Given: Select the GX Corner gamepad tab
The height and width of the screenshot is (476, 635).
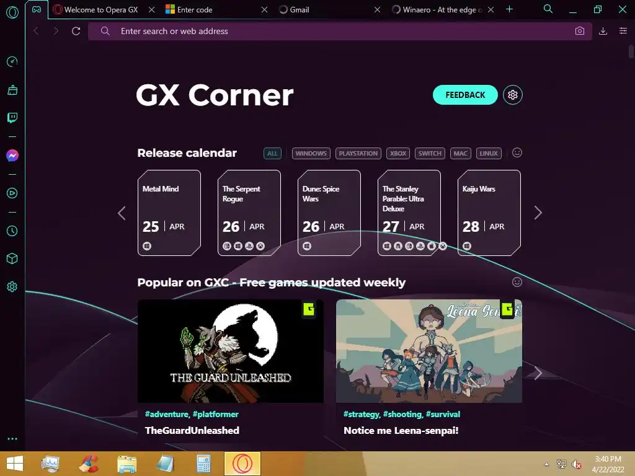Looking at the screenshot, I should pyautogui.click(x=37, y=9).
